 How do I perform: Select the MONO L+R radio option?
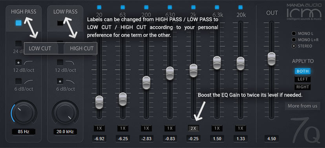pos(294,40)
